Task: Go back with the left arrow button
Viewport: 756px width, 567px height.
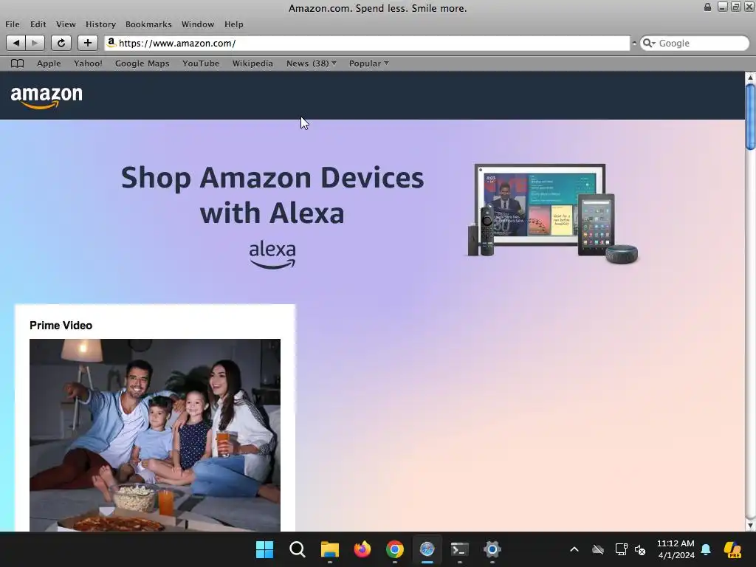Action: tap(16, 43)
